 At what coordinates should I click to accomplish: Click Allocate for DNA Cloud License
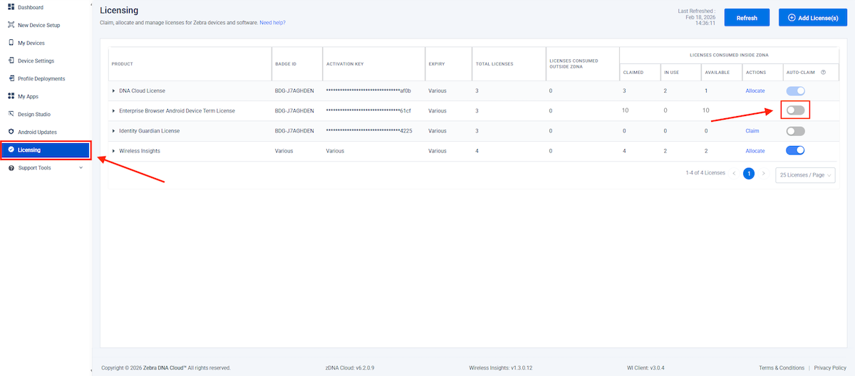coord(755,91)
